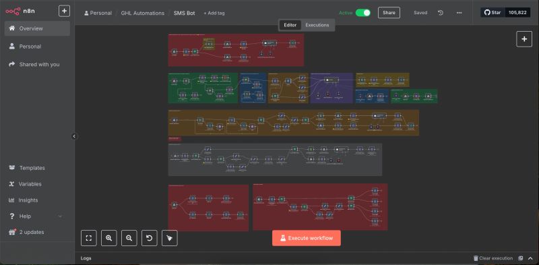Open the 2 updates notification

[x=37, y=233]
